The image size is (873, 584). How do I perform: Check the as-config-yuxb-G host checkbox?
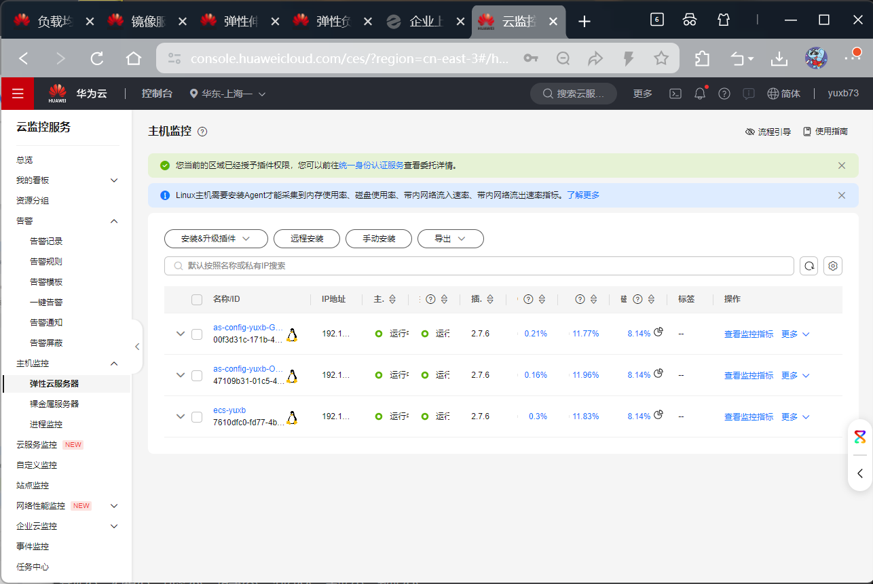[x=197, y=334]
